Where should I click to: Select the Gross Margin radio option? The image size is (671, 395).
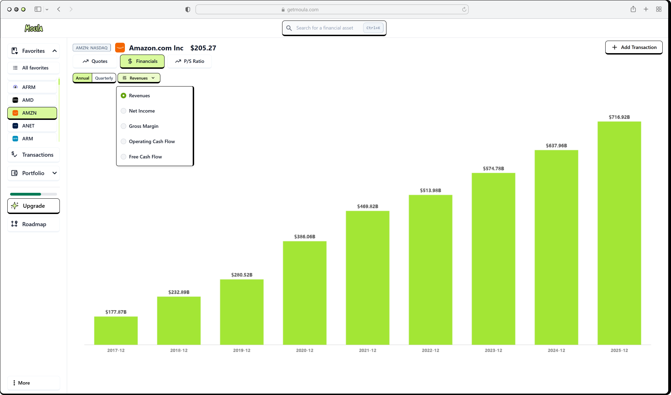coord(123,126)
